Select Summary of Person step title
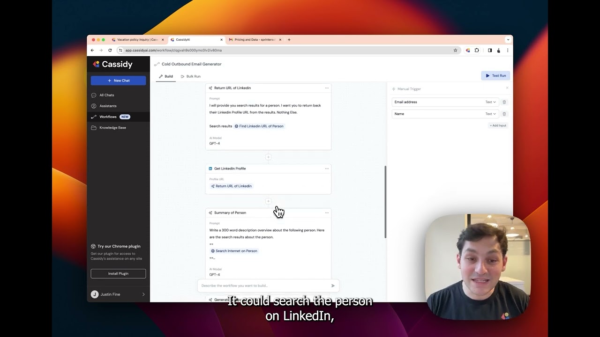 [230, 212]
